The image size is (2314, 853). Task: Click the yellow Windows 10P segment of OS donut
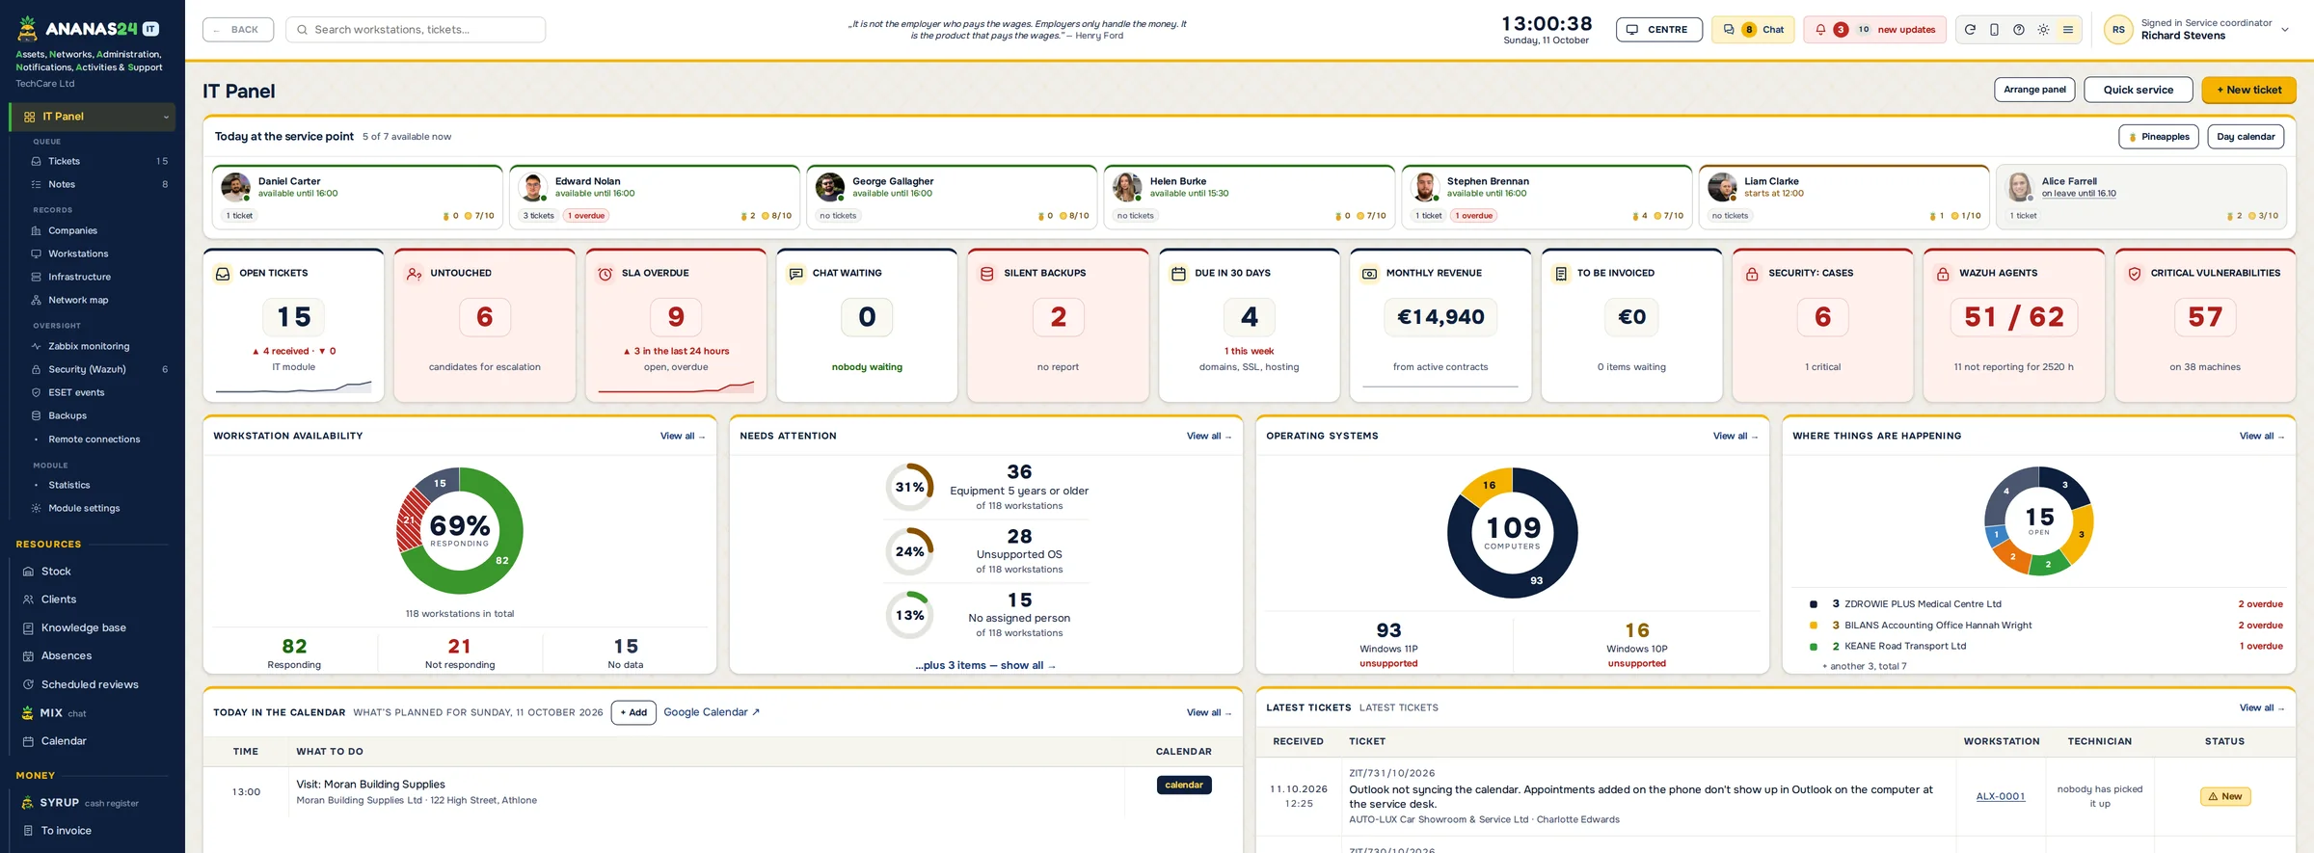[x=1489, y=486]
